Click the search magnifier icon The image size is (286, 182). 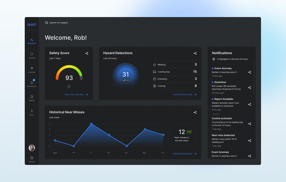(46, 23)
